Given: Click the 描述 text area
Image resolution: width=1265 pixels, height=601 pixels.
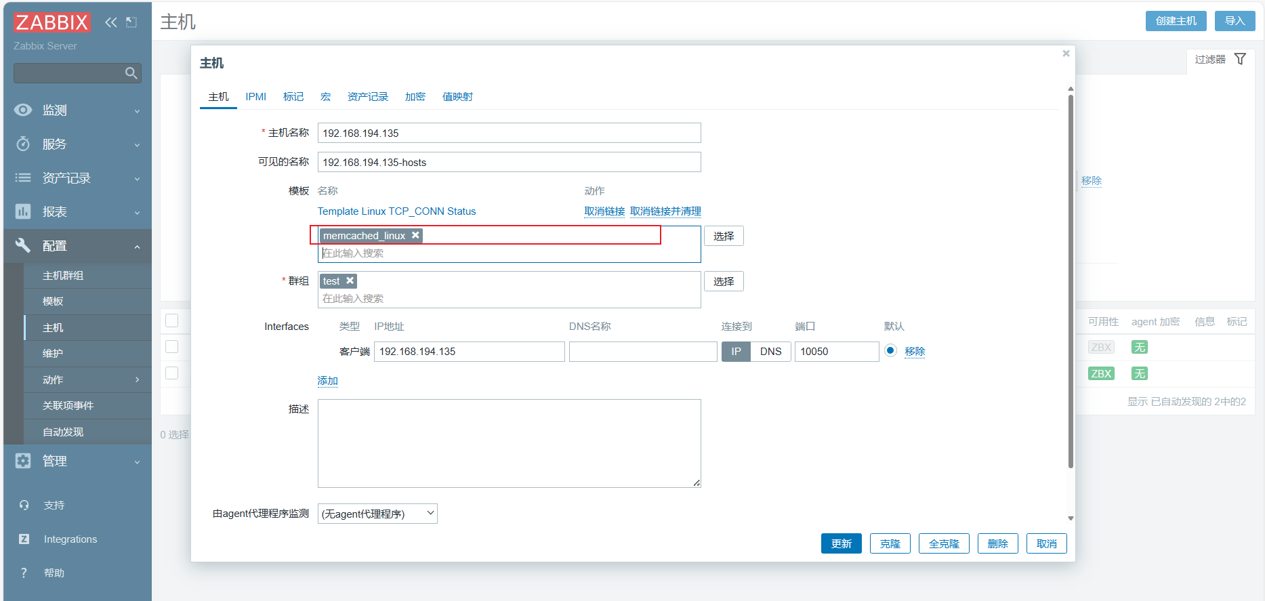Looking at the screenshot, I should pyautogui.click(x=510, y=443).
